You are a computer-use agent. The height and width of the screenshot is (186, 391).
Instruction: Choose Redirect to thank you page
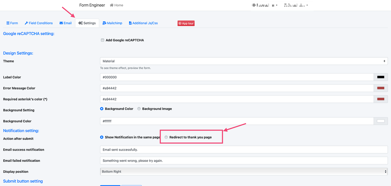166,137
